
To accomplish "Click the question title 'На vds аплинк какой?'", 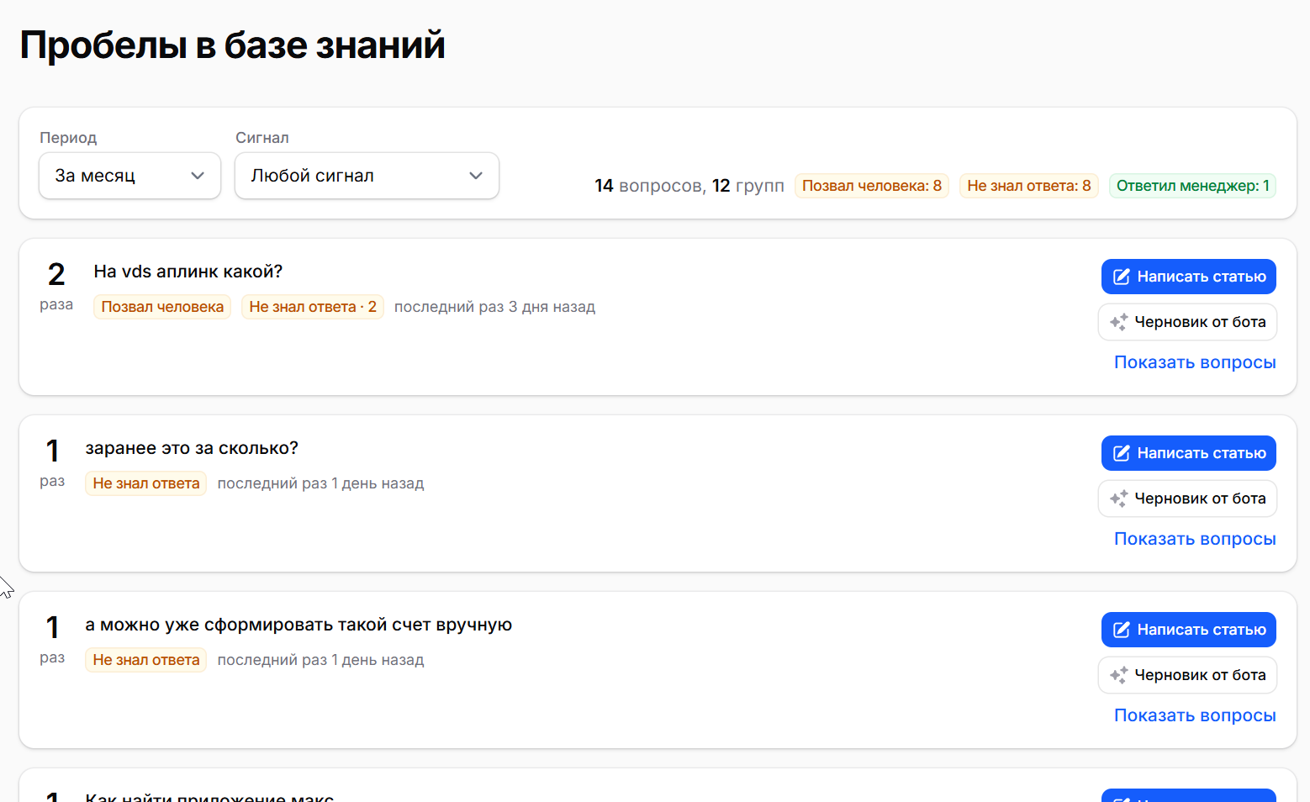I will pos(188,272).
